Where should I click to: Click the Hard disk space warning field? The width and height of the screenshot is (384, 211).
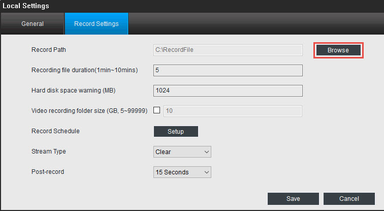(228, 91)
